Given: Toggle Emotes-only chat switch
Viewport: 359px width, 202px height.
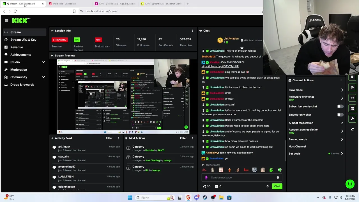Looking at the screenshot, I should coord(340,115).
